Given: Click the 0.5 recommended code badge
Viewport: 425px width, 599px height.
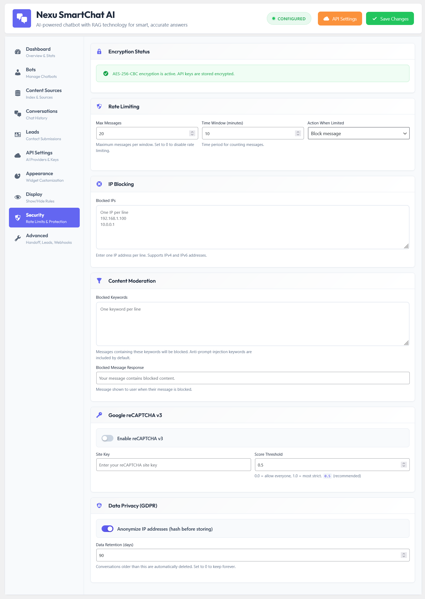Looking at the screenshot, I should pyautogui.click(x=327, y=476).
